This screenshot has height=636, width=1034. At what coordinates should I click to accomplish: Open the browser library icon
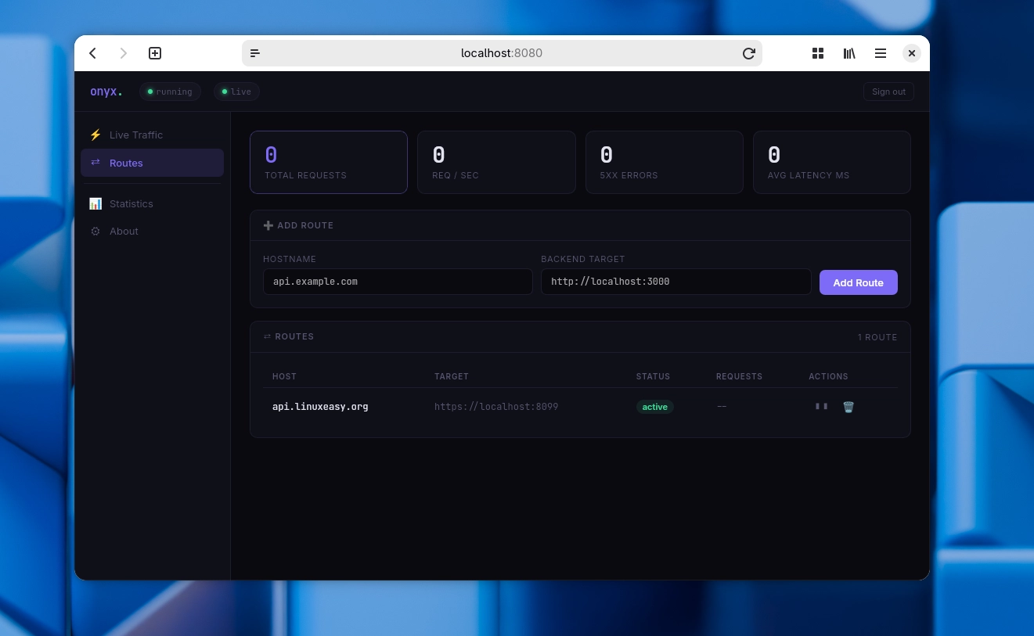pos(849,53)
